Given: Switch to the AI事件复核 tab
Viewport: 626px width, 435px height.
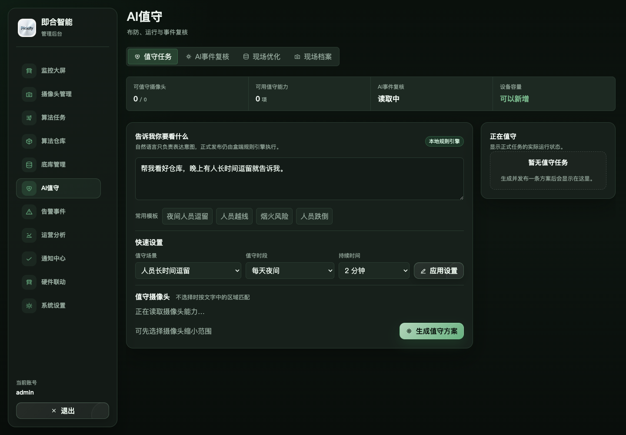Looking at the screenshot, I should 207,57.
